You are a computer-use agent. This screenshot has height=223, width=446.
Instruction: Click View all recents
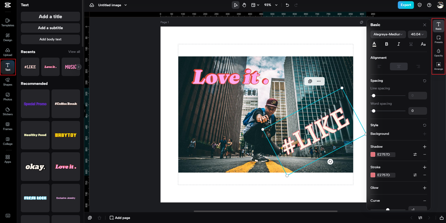(x=74, y=52)
